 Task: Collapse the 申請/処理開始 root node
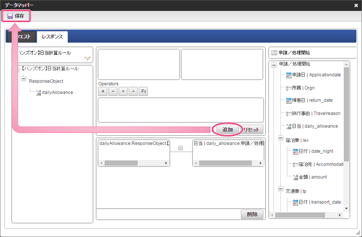[x=274, y=65]
